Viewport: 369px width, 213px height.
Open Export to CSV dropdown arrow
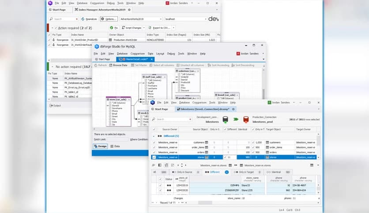pyautogui.click(x=173, y=28)
